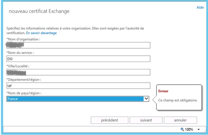Screen dimensions: 208x135
Task: Expand the country list chevron arrow
Action: pos(146,99)
